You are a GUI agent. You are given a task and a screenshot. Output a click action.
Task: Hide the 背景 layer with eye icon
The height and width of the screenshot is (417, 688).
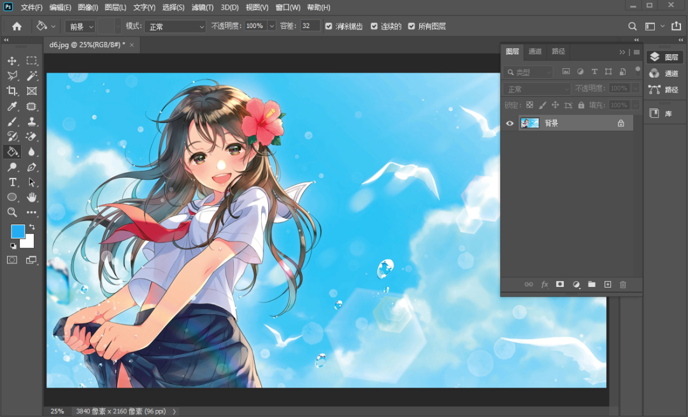point(509,123)
